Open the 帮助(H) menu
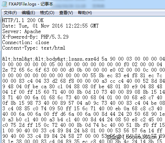 [x=85, y=13]
